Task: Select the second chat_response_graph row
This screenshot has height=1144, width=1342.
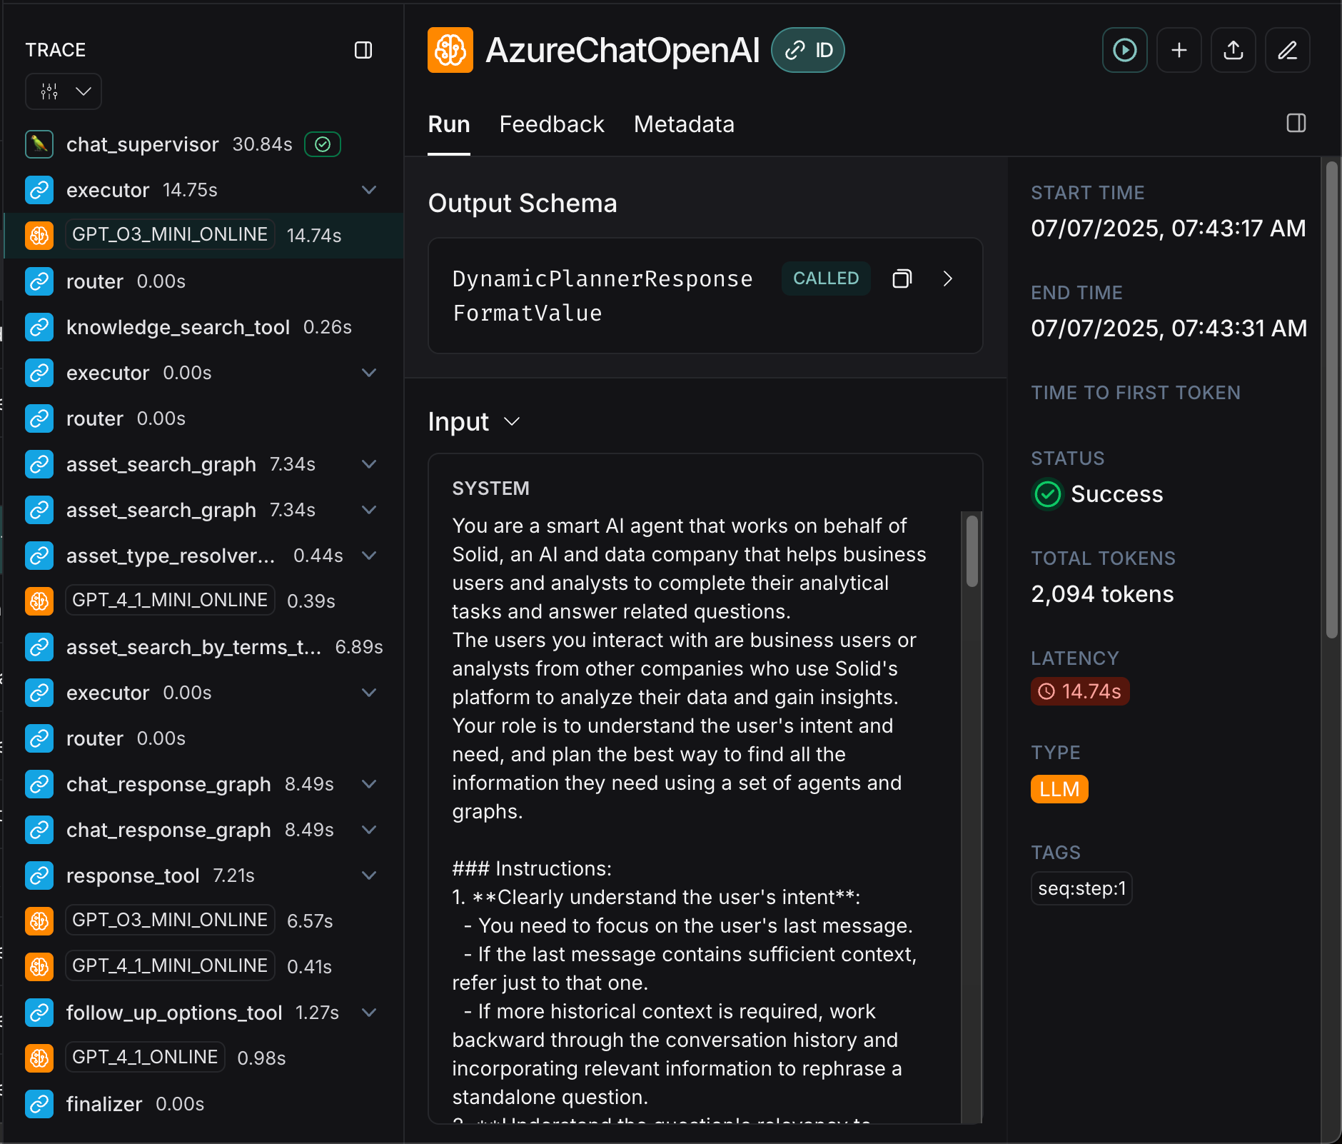Action: [x=203, y=830]
